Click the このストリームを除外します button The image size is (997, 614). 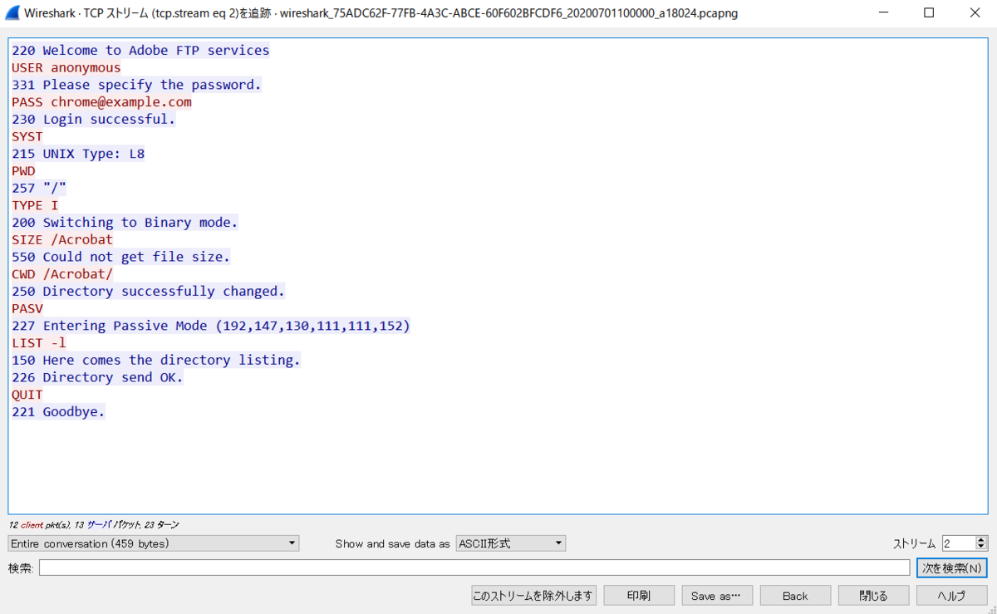(533, 596)
